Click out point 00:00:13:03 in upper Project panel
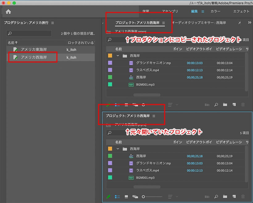The width and height of the screenshot is (253, 203). click(x=195, y=63)
